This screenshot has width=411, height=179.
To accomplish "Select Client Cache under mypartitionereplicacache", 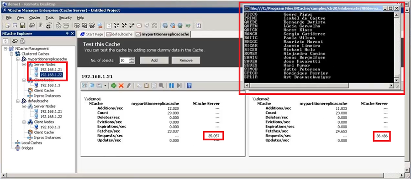I will 43,91.
